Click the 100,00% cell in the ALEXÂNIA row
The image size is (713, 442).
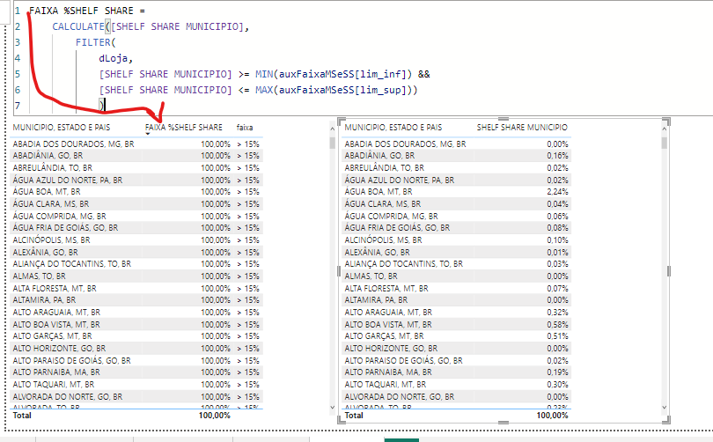pos(216,252)
